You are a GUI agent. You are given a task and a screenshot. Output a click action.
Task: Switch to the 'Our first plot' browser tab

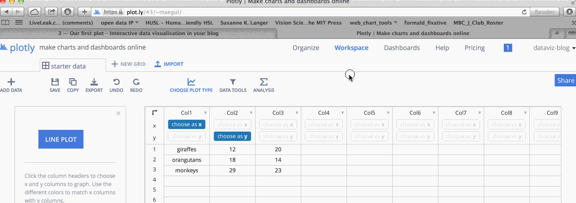pos(138,33)
